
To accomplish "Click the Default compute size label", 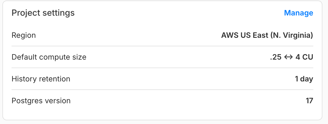I will pyautogui.click(x=49, y=57).
